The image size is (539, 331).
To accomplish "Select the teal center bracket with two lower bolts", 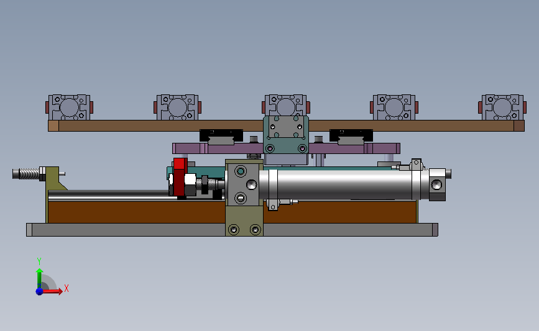I will click(286, 135).
